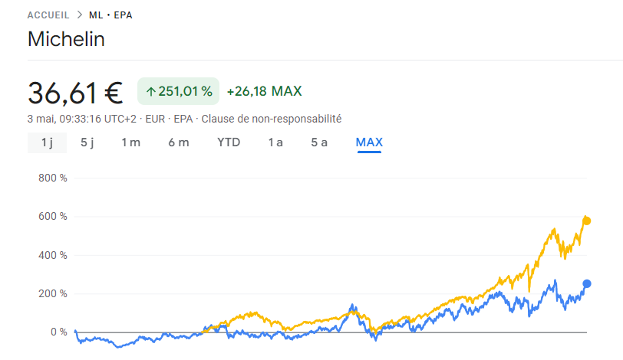This screenshot has width=623, height=360.
Task: Click the blue line end point dot
Action: coord(587,283)
